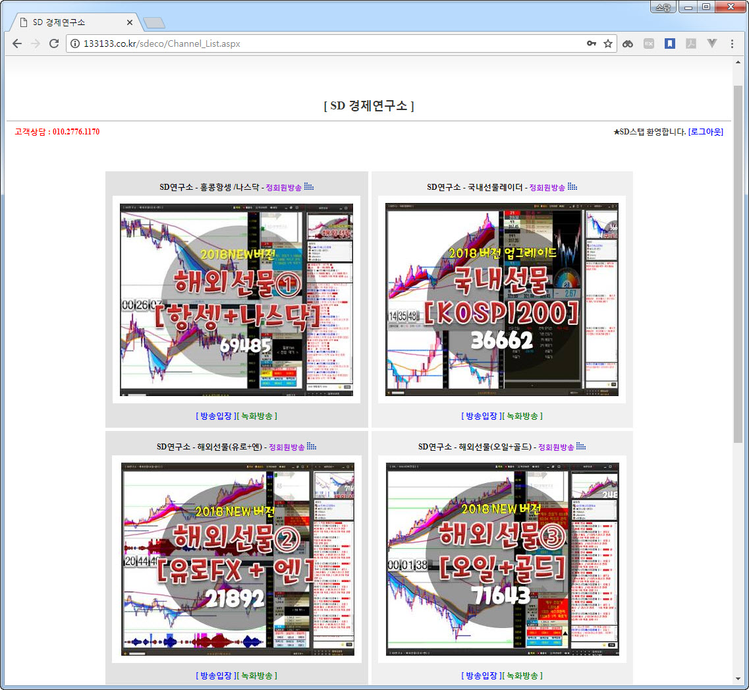Click the [ SD 경제연구소 ] page heading
The image size is (749, 690).
tap(369, 105)
